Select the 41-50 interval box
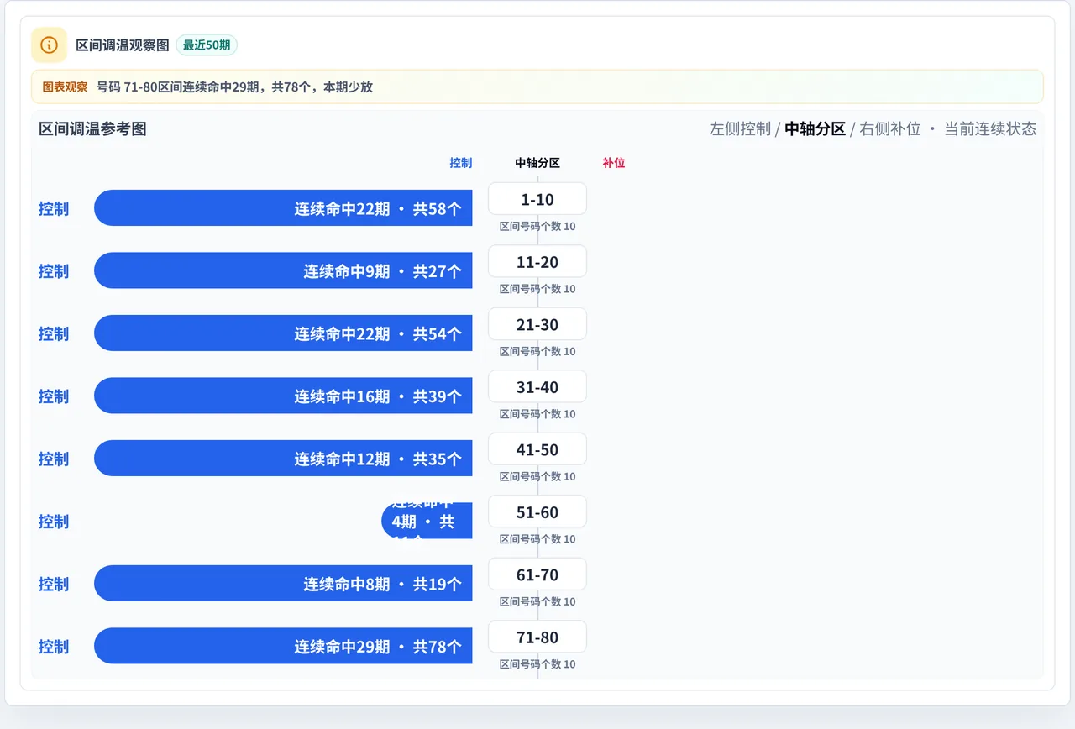1075x729 pixels. click(x=537, y=449)
